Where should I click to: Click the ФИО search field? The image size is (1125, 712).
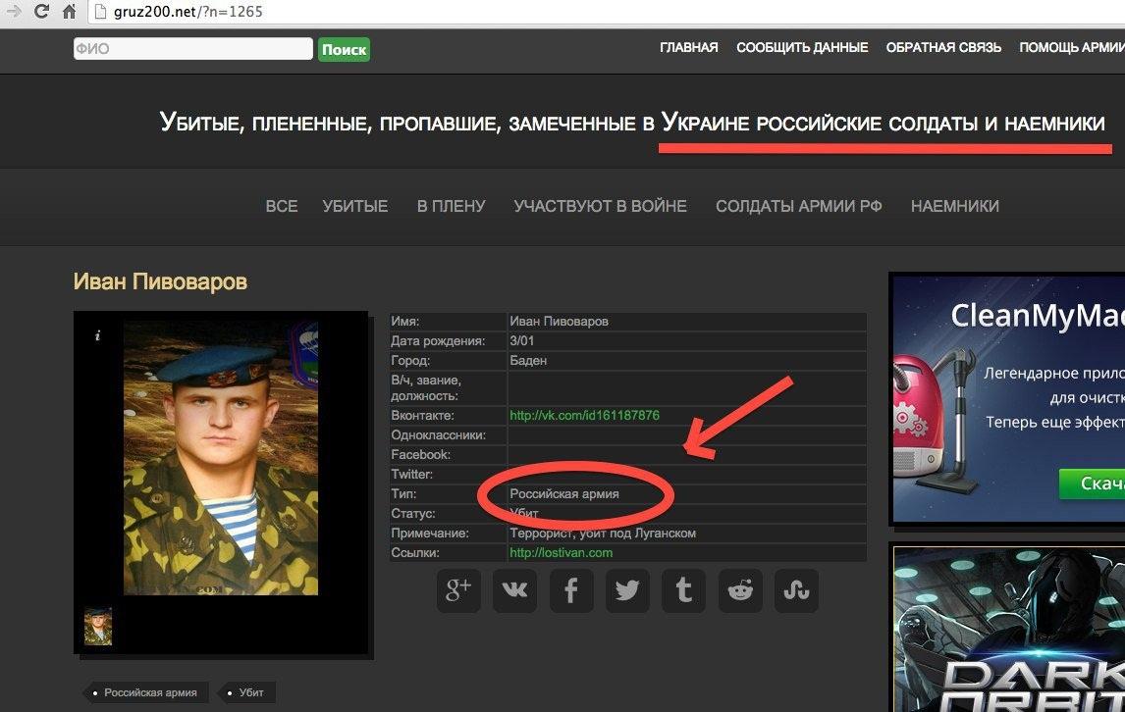coord(193,49)
